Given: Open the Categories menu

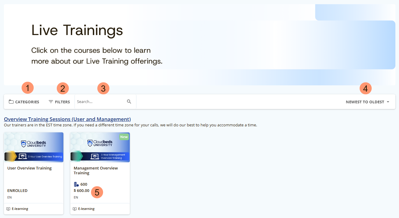Looking at the screenshot, I should [24, 102].
